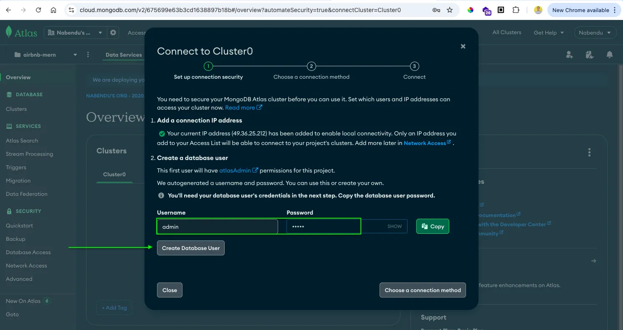Screen dimensions: 623x330
Task: Open Stream Processing in the sidebar
Action: tap(29, 154)
